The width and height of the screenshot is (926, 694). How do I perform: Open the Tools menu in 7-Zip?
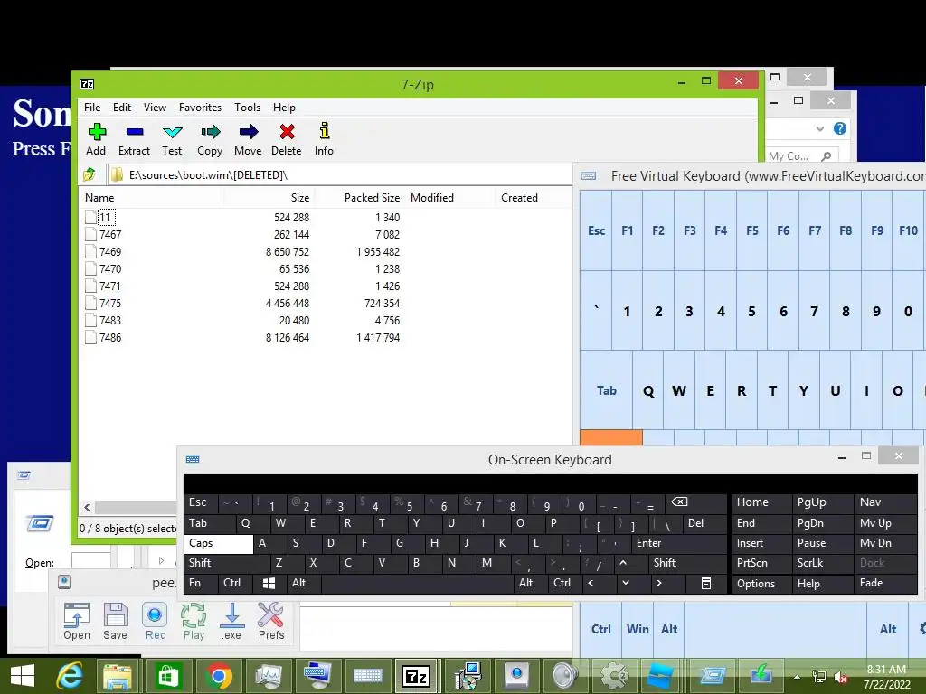248,108
